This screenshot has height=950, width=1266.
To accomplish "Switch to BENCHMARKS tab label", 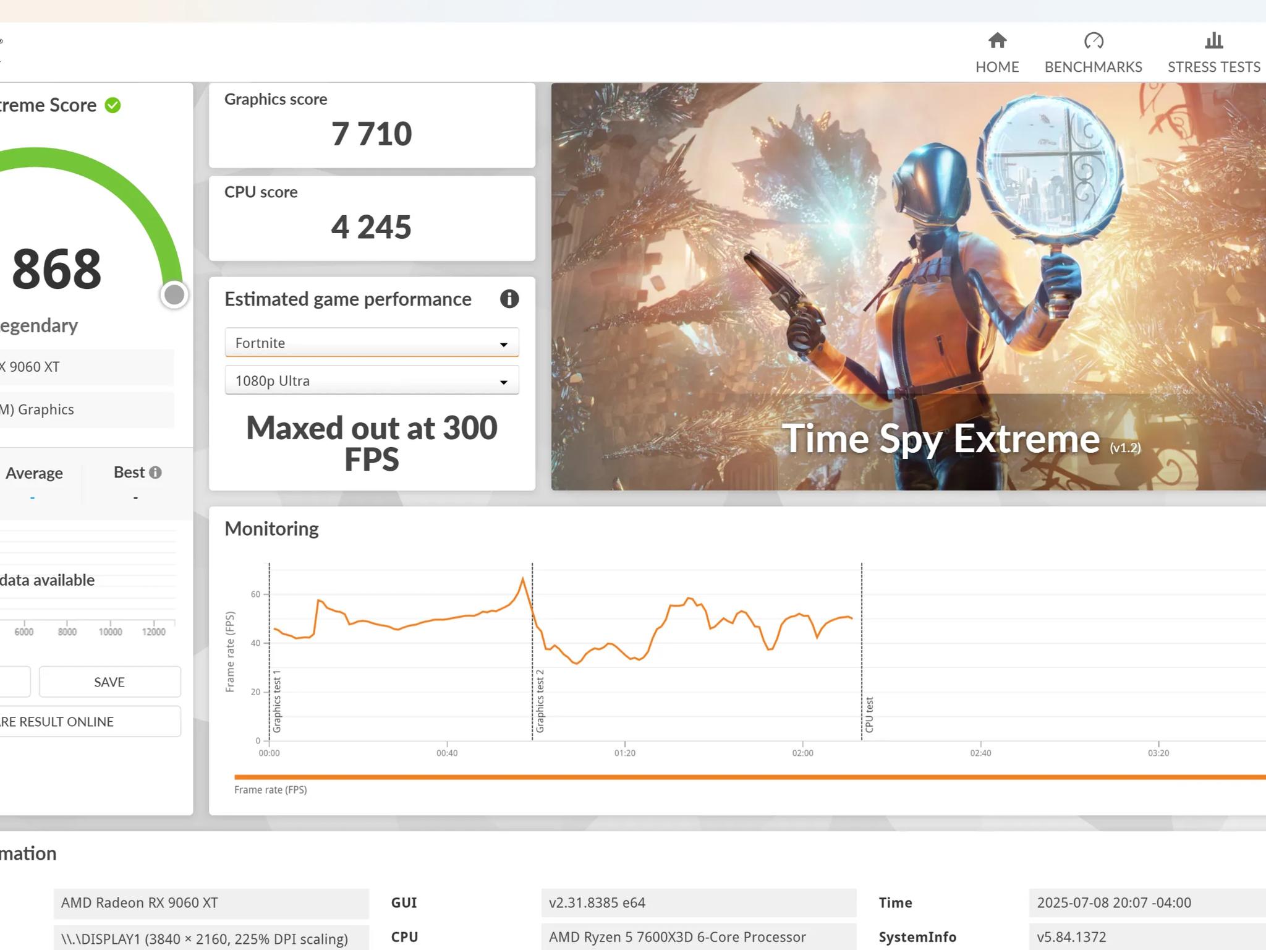I will click(1093, 67).
